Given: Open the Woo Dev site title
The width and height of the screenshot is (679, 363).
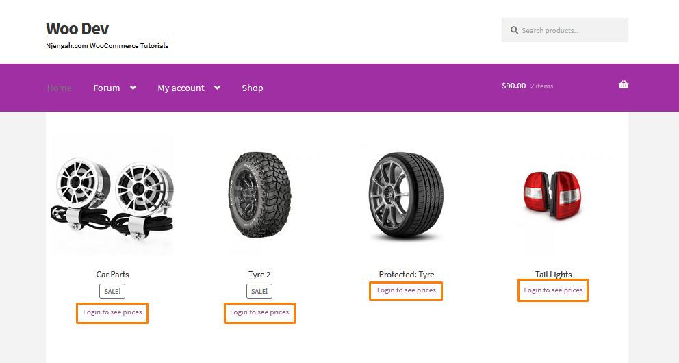Looking at the screenshot, I should coord(77,29).
